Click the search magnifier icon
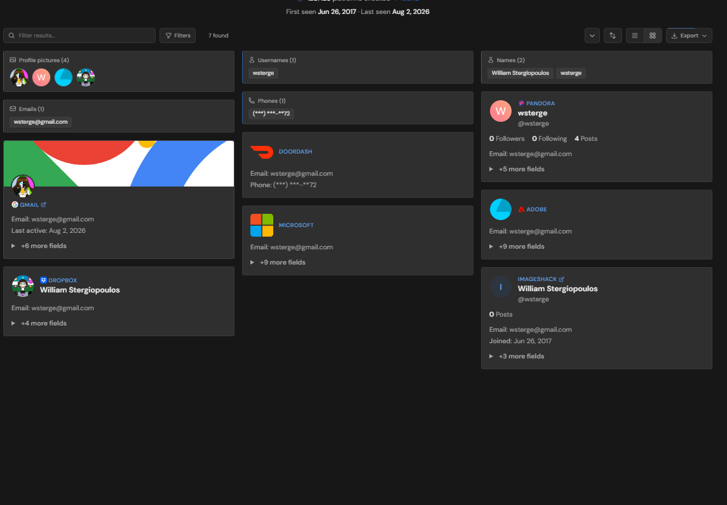 point(11,36)
